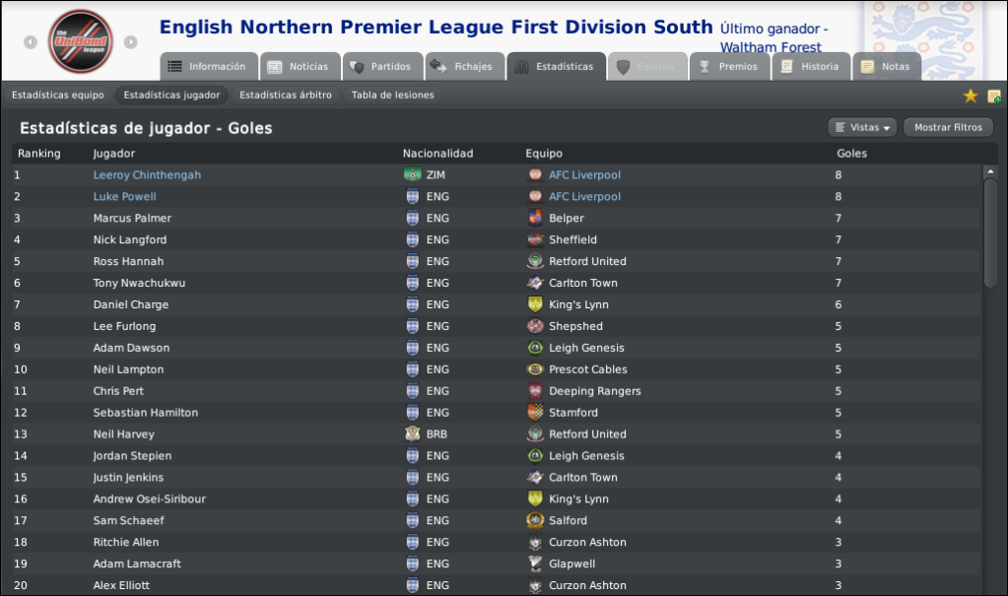1008x596 pixels.
Task: Click the Zimbabwe flag icon
Action: point(412,174)
